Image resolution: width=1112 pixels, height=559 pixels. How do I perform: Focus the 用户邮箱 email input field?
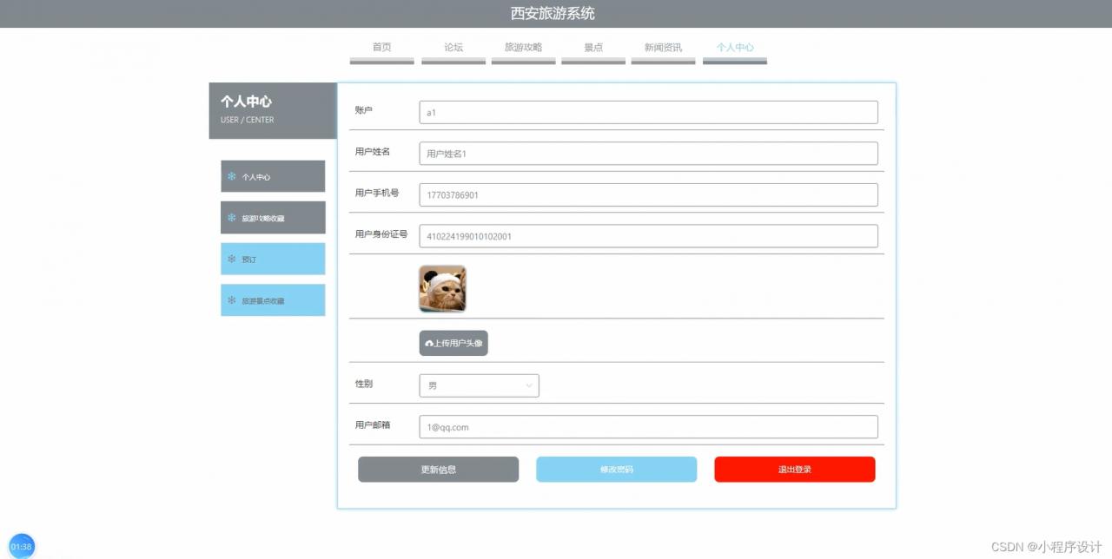[648, 427]
